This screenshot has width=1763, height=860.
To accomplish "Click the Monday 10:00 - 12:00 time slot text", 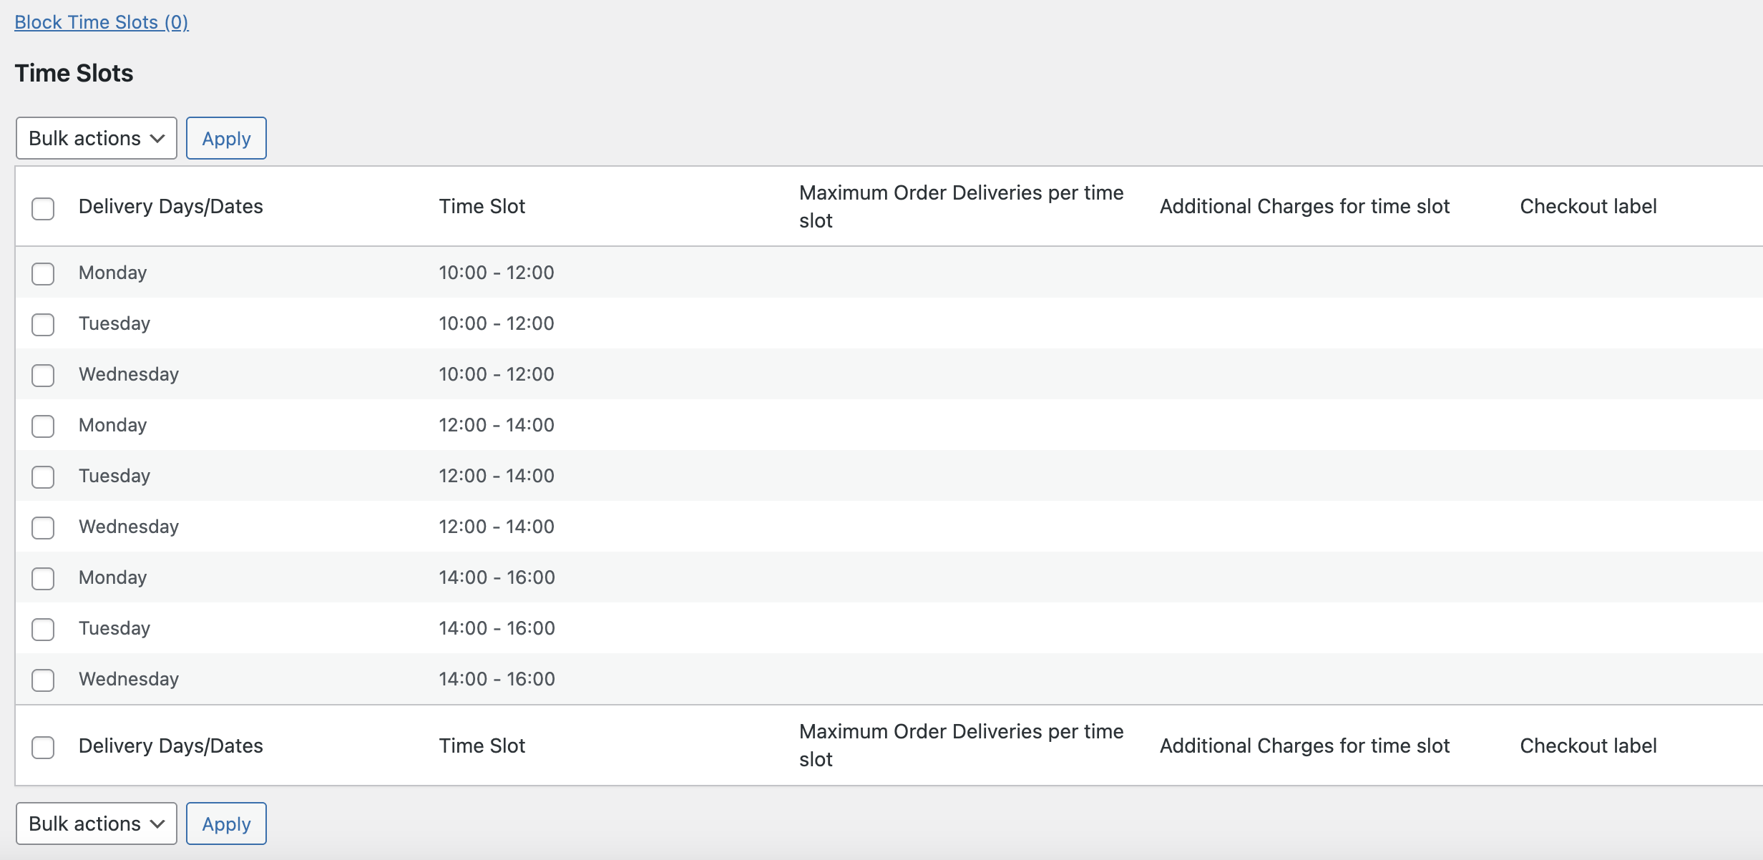I will 496,273.
